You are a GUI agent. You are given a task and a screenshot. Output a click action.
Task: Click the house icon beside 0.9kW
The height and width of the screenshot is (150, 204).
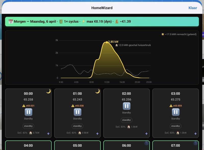80,133
